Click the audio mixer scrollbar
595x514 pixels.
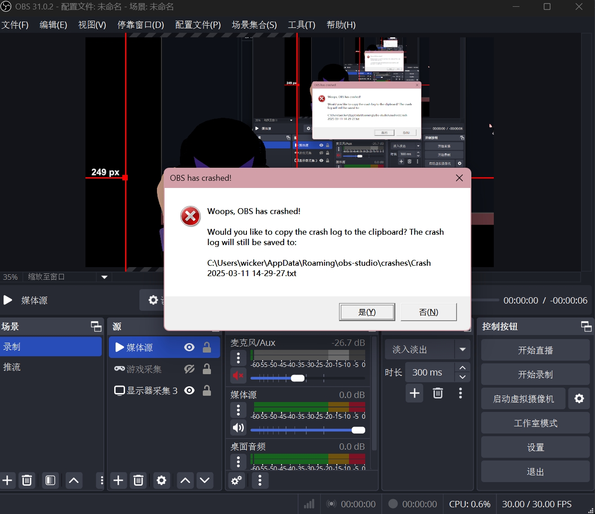point(374,393)
